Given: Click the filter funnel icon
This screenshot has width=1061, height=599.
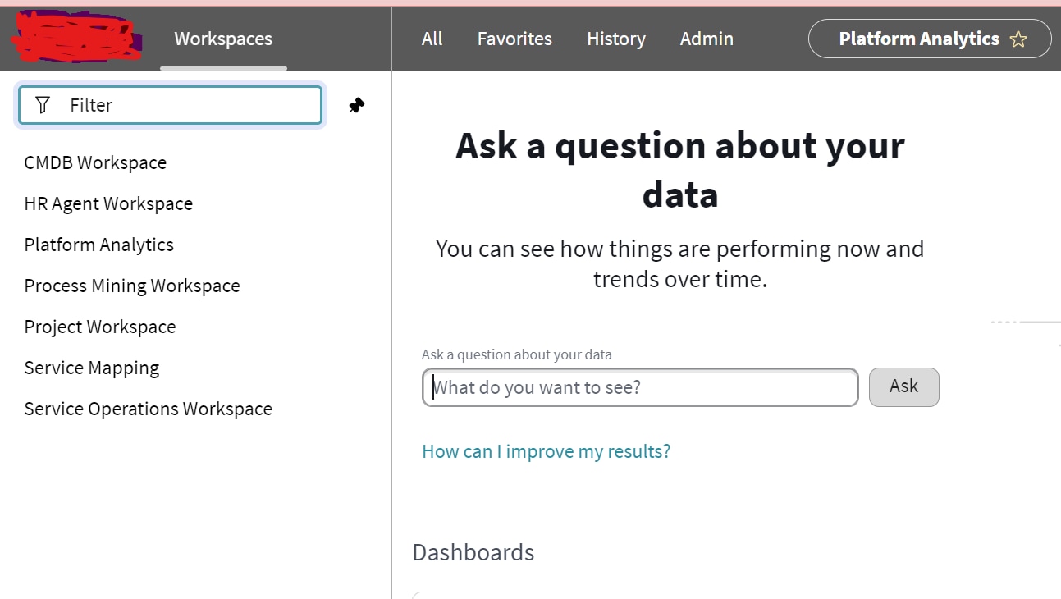Looking at the screenshot, I should tap(42, 104).
